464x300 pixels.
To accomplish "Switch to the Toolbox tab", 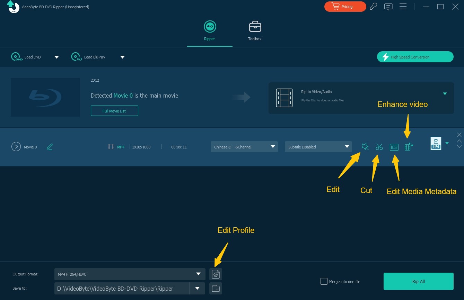I will tap(255, 30).
